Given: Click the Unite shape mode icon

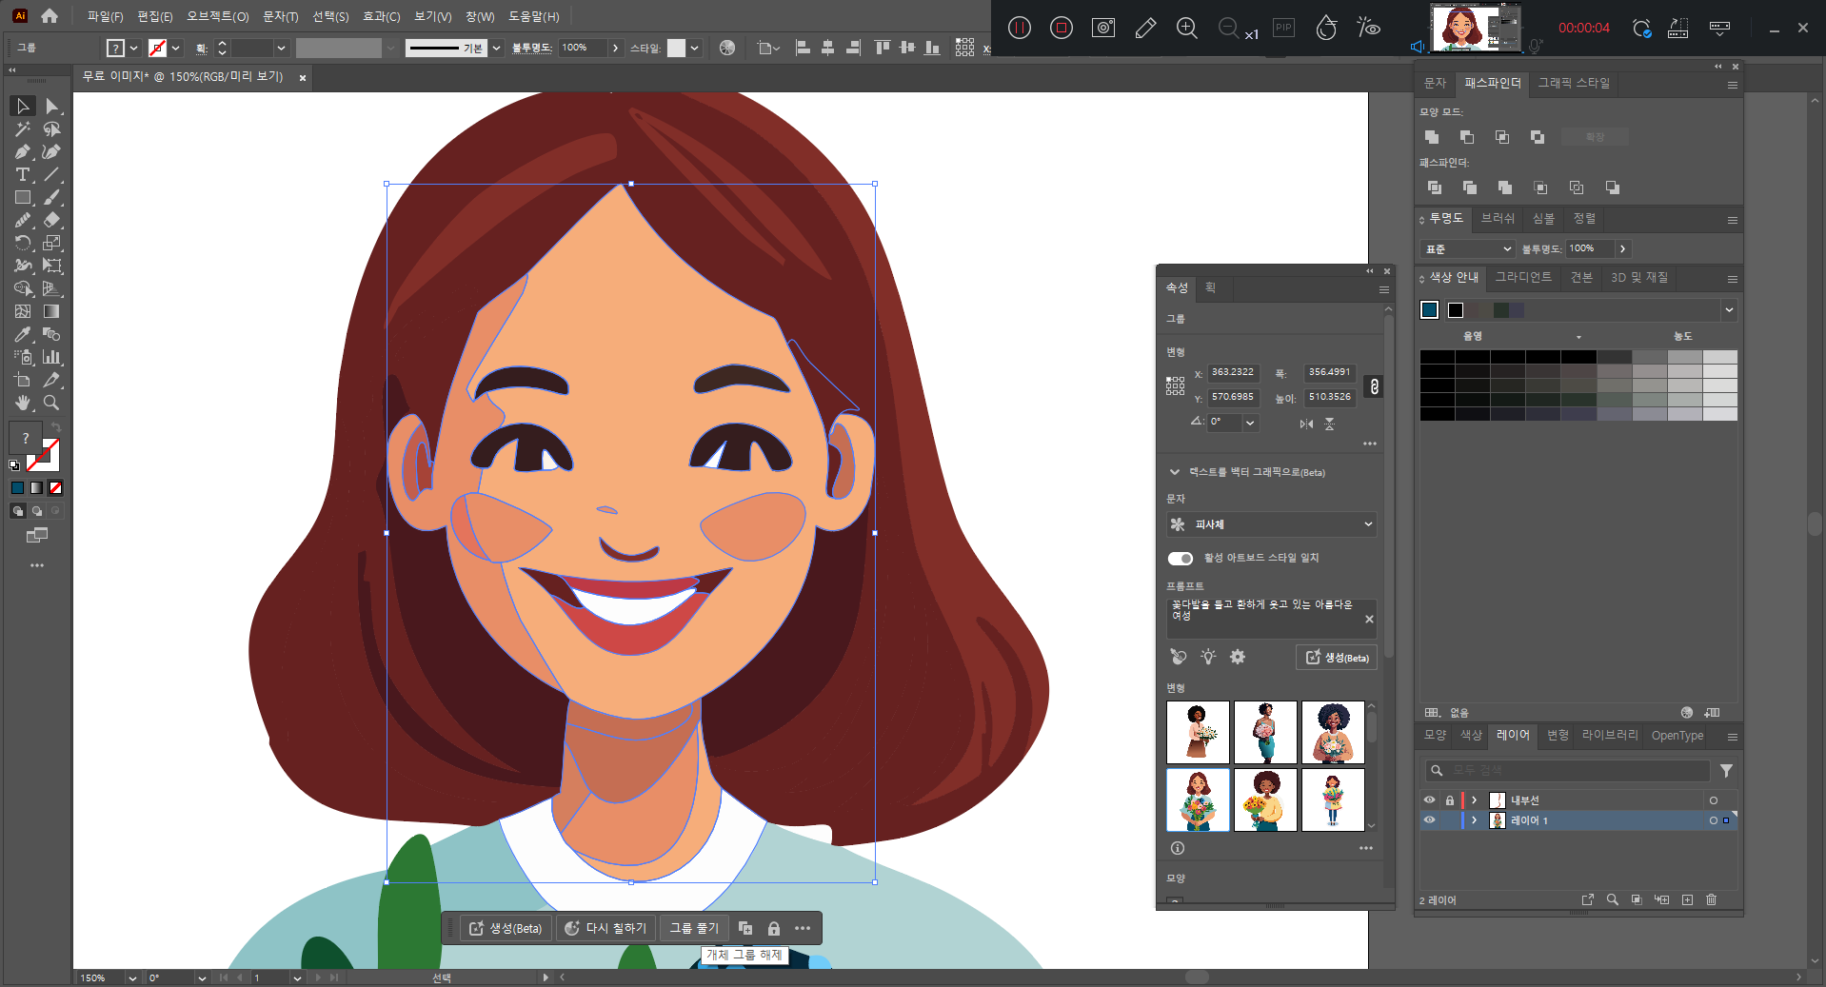Looking at the screenshot, I should (1432, 137).
